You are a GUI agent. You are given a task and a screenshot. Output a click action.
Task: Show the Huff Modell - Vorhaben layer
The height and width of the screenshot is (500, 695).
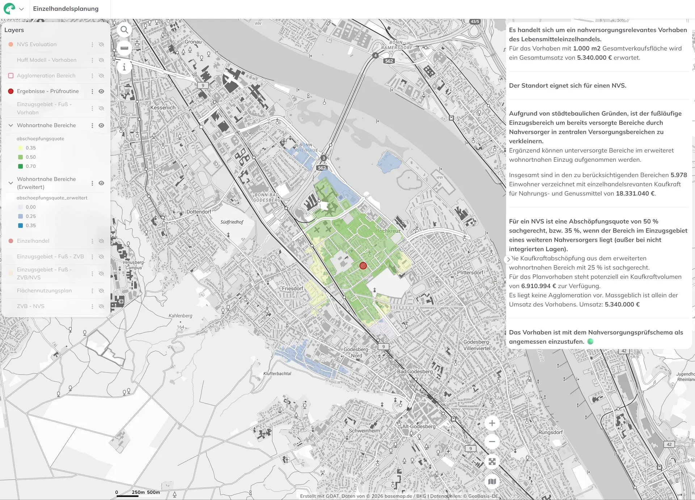tap(101, 60)
